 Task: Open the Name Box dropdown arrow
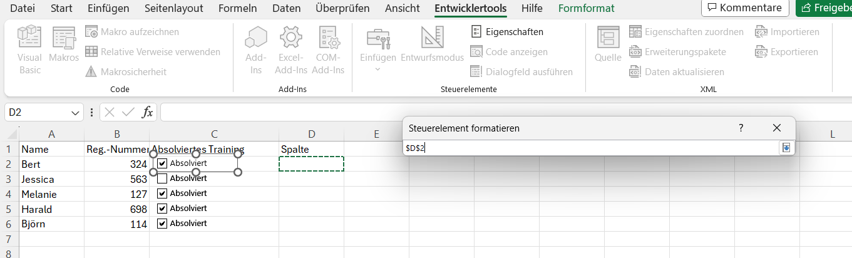point(76,113)
